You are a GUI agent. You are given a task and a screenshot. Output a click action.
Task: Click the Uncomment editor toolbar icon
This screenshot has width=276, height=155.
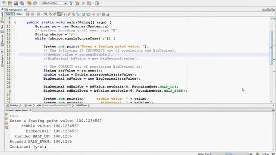tap(108, 14)
